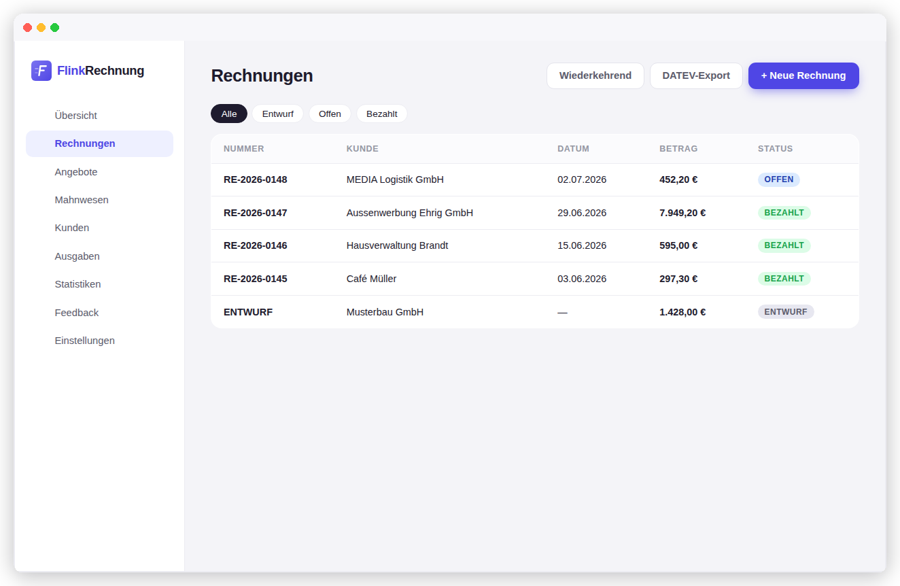Viewport: 900px width, 586px height.
Task: Open Übersicht in the sidebar
Action: [99, 116]
